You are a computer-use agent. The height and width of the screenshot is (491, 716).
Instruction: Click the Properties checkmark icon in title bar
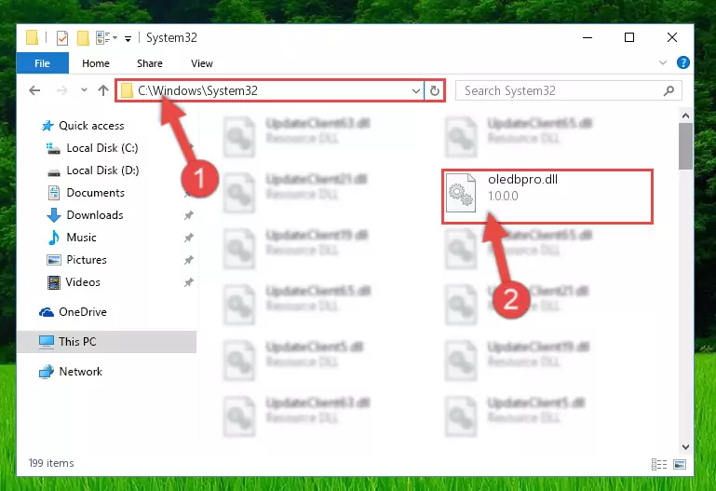click(62, 38)
